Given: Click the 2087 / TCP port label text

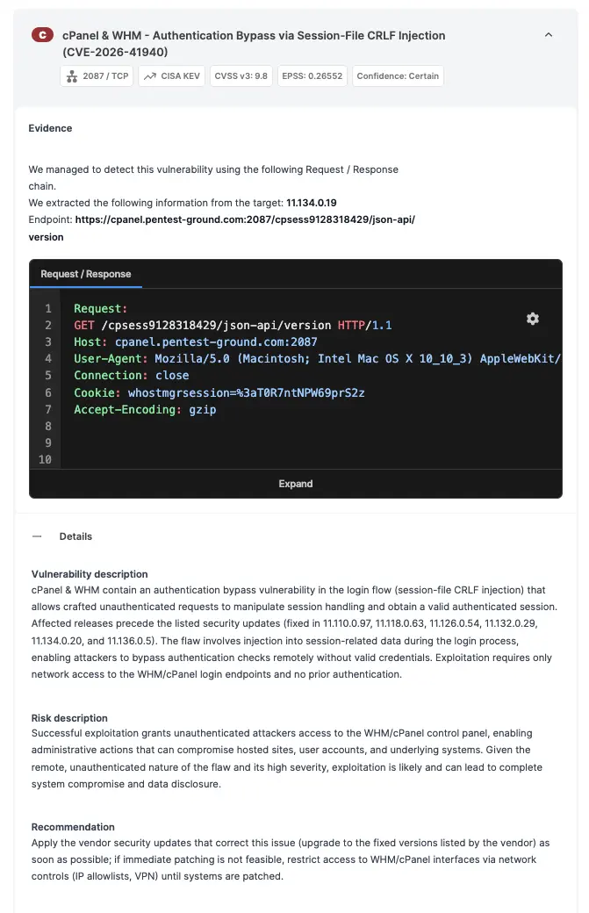Looking at the screenshot, I should (105, 76).
